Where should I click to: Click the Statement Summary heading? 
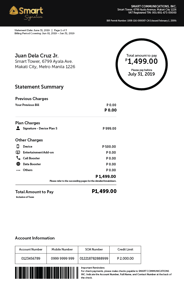39,87
